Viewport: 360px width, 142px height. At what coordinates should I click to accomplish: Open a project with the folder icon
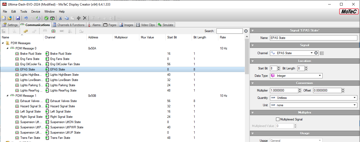[10, 18]
